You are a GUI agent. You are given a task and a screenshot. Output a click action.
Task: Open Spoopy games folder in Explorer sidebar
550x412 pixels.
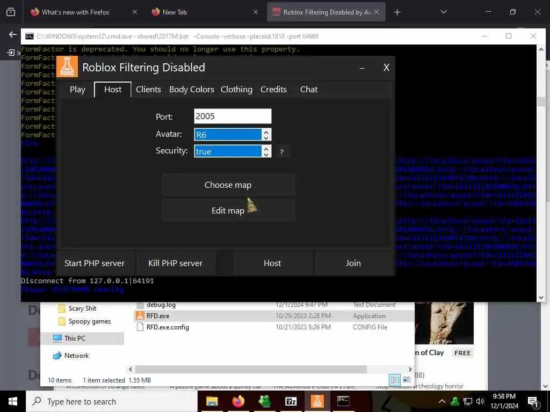click(90, 321)
